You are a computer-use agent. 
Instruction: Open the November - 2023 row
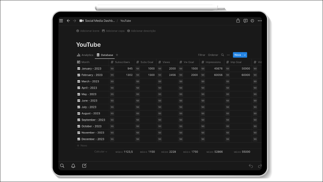click(x=93, y=132)
